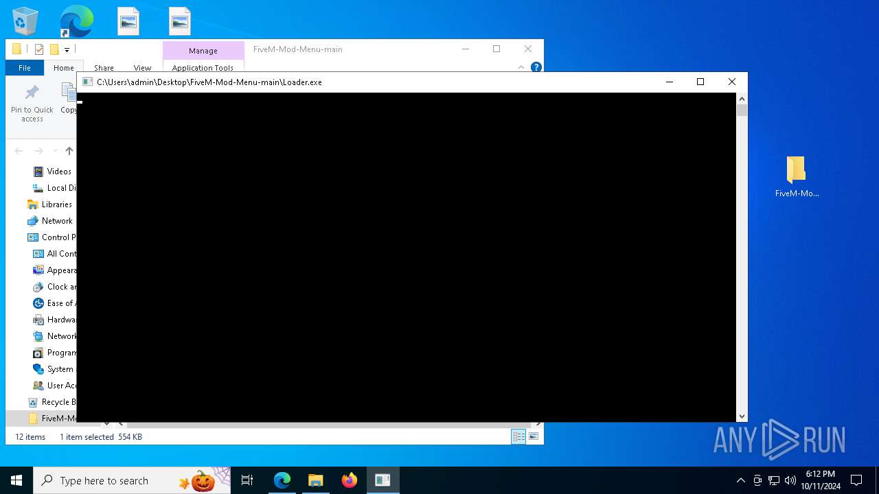This screenshot has height=494, width=879.
Task: Select All Control Panel Items entry
Action: point(54,254)
